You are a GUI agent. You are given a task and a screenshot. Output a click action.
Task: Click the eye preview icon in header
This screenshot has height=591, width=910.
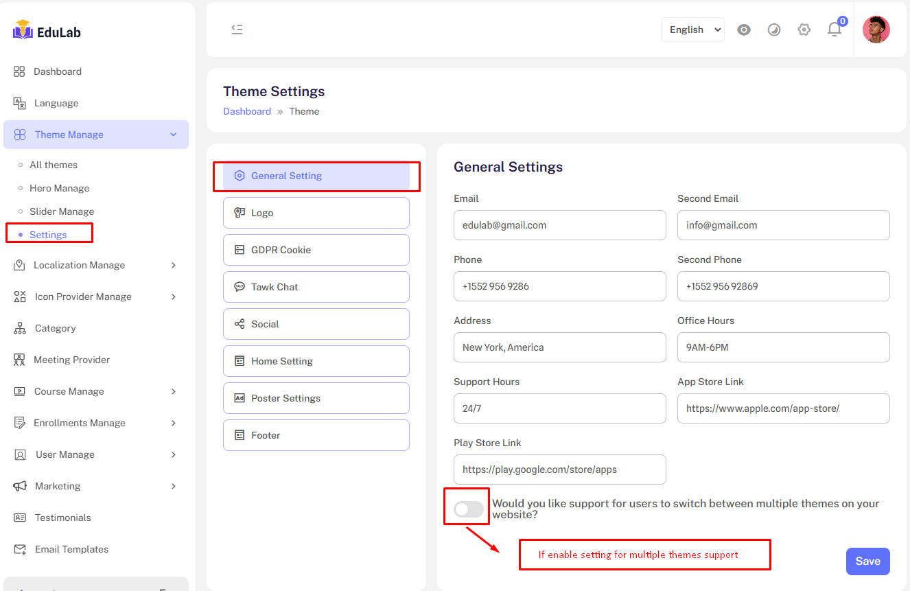click(x=744, y=30)
